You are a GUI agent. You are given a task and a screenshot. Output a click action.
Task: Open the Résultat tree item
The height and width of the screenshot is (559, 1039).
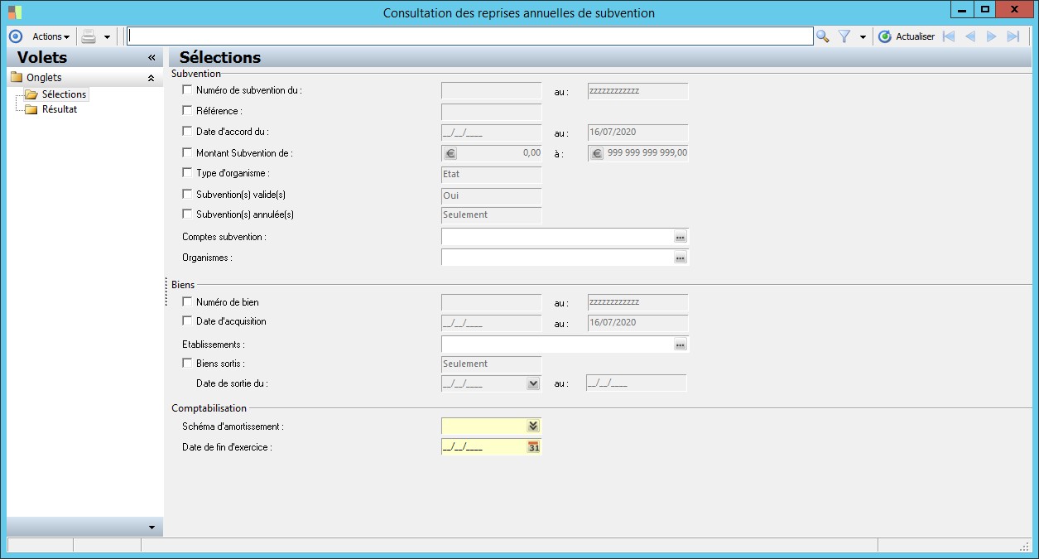60,109
